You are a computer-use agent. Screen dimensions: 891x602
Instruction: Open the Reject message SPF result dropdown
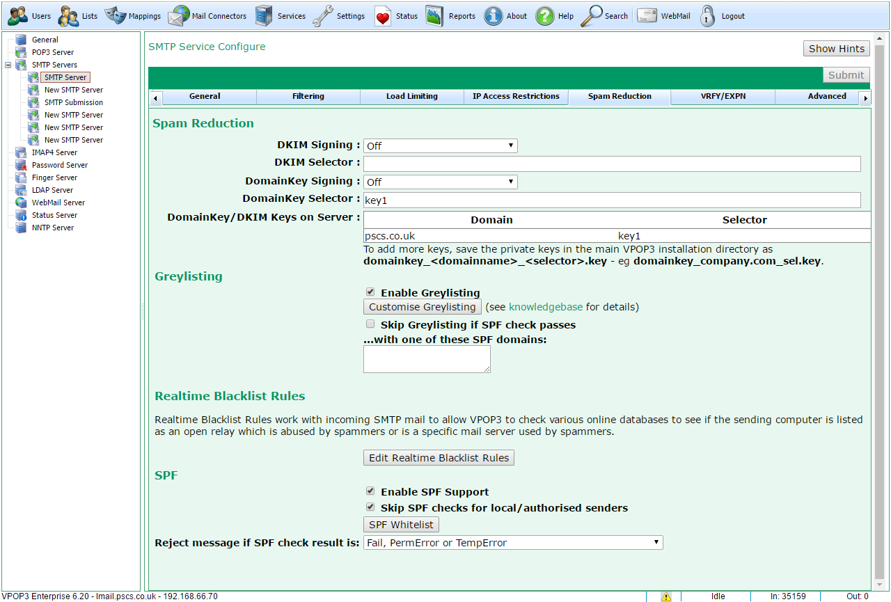(x=513, y=542)
